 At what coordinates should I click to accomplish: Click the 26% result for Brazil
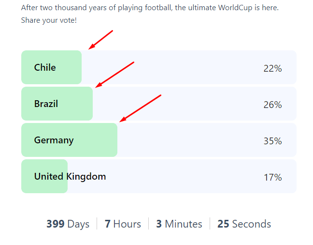[272, 105]
